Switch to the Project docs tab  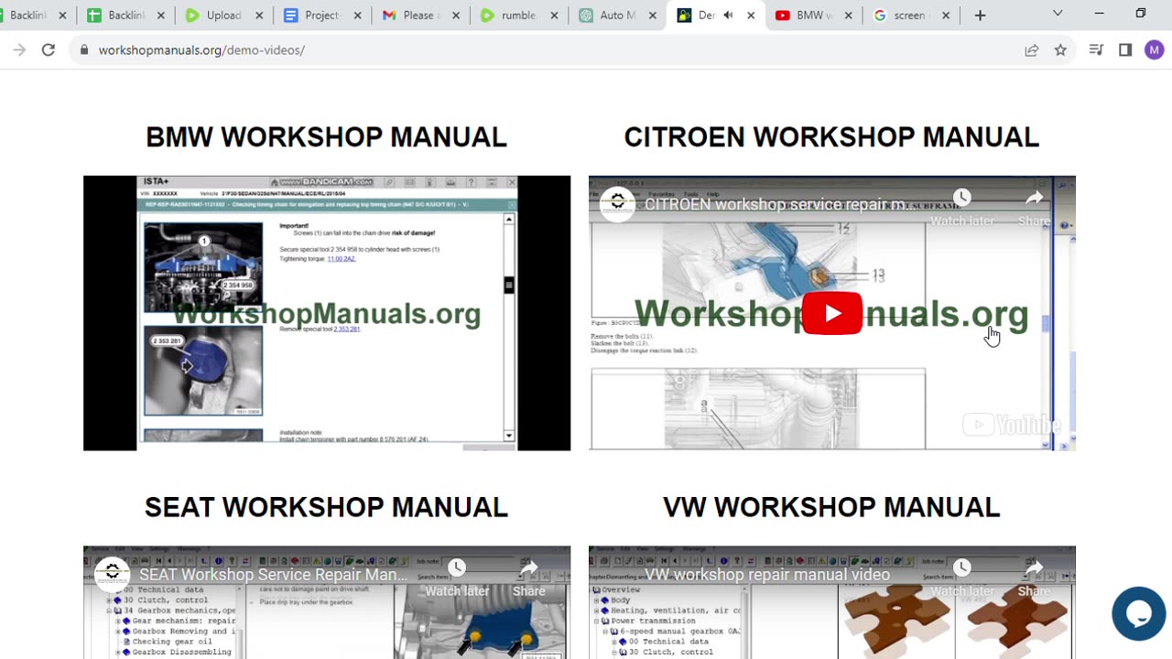pos(321,15)
